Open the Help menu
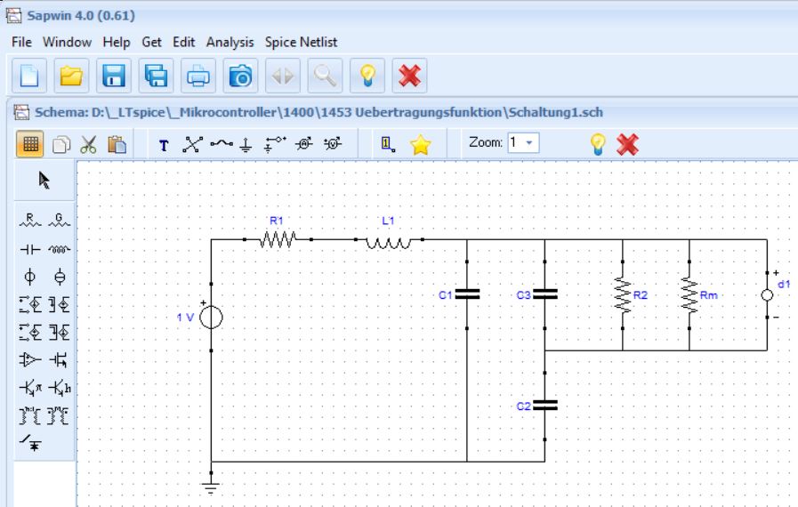Viewport: 798px width, 507px height. (117, 43)
